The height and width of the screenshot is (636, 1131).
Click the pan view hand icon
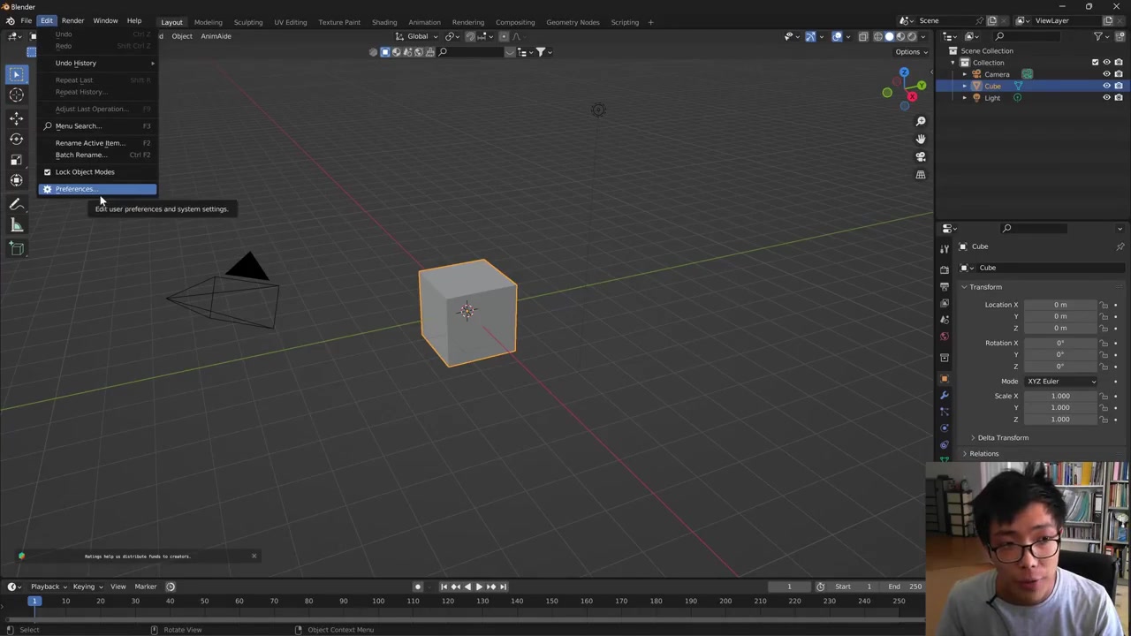click(x=920, y=139)
